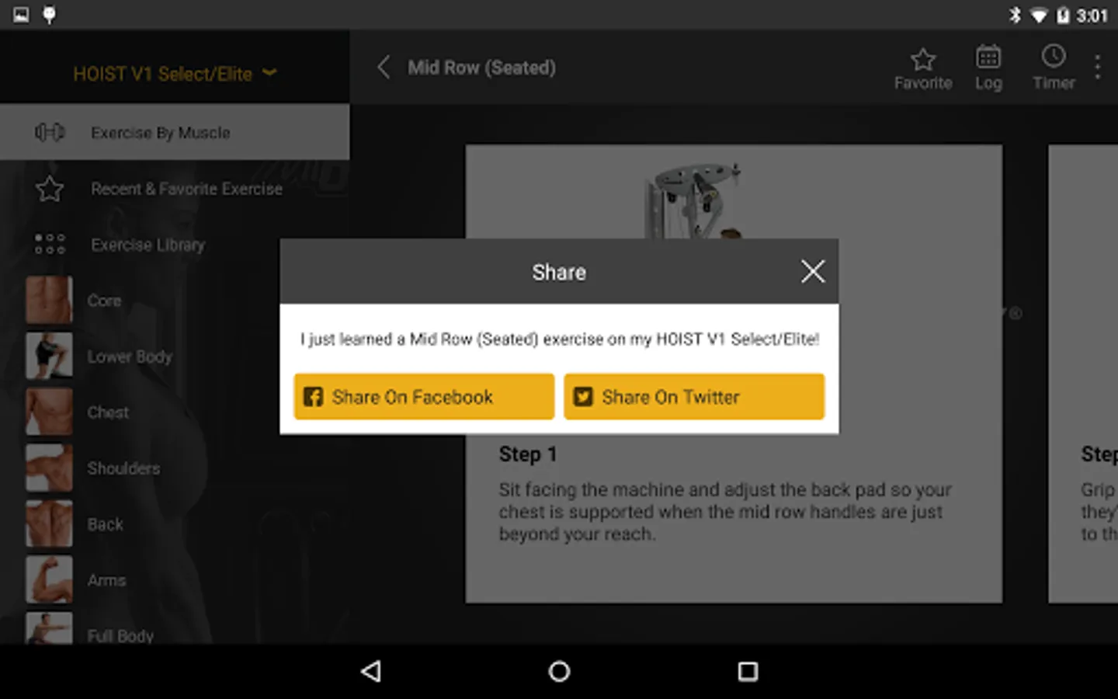Click the Shoulders label
Viewport: 1118px width, 699px height.
123,468
